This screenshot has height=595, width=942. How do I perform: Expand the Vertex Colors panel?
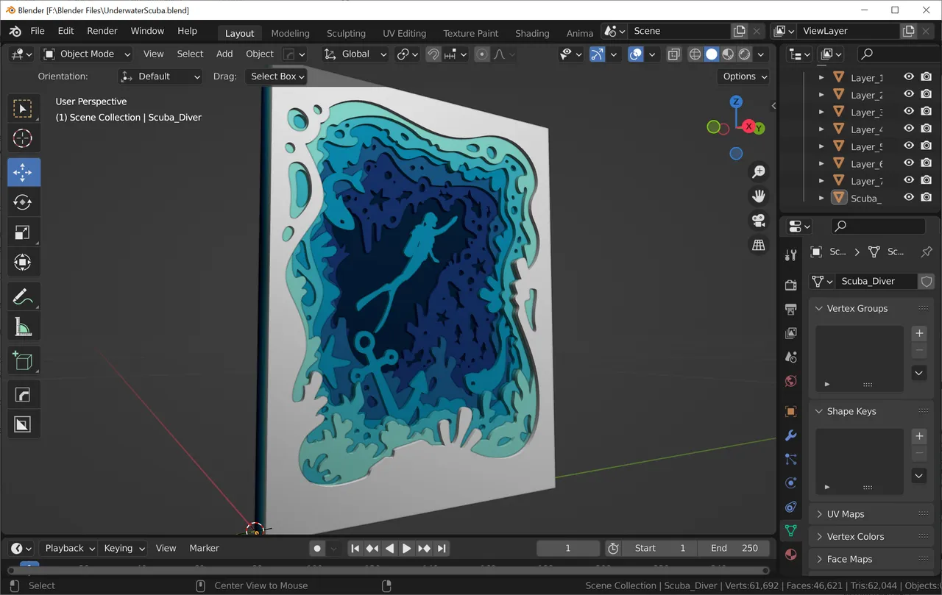[871, 537]
